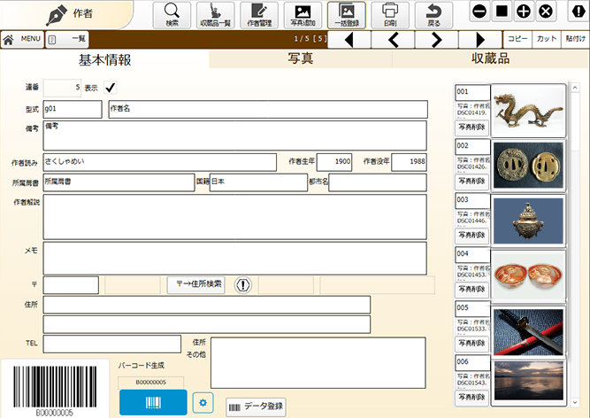The image size is (590, 418).
Task: Open 収蔵品一覧 collection list
Action: click(215, 14)
